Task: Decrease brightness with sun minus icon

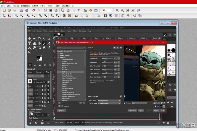Action: click(16, 16)
